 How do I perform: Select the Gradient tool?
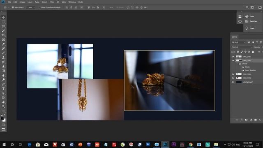(x=3, y=71)
